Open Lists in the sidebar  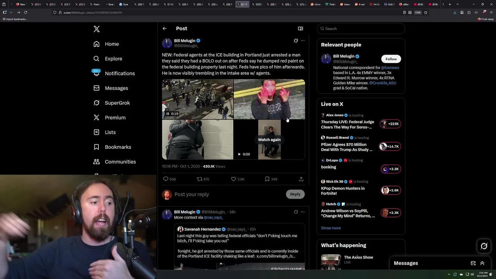105,132
